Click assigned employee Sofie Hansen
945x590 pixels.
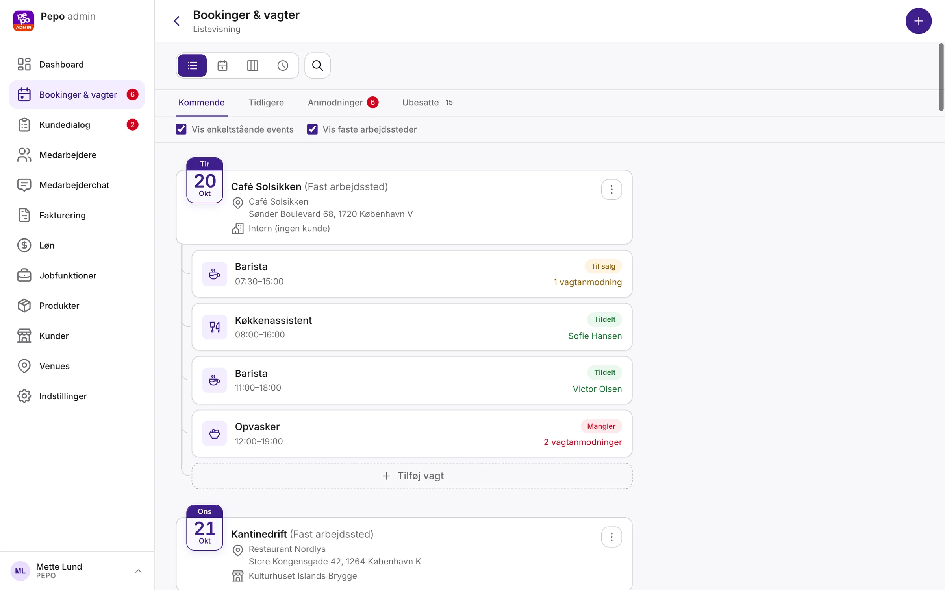(x=595, y=336)
